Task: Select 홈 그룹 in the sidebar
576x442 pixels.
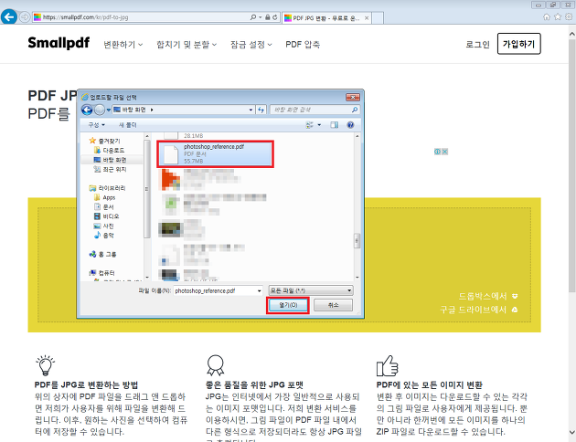Action: click(x=102, y=254)
